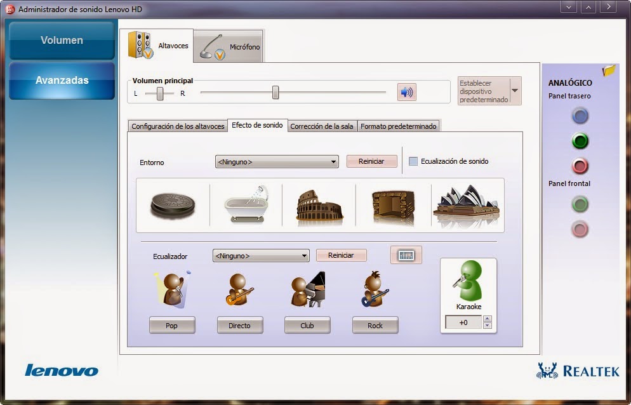Viewport: 631px width, 405px height.
Task: Click the Club pianist character icon
Action: 307,289
